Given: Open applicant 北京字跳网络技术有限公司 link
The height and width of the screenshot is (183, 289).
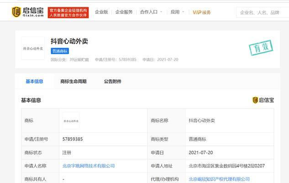Looking at the screenshot, I should 89,166.
